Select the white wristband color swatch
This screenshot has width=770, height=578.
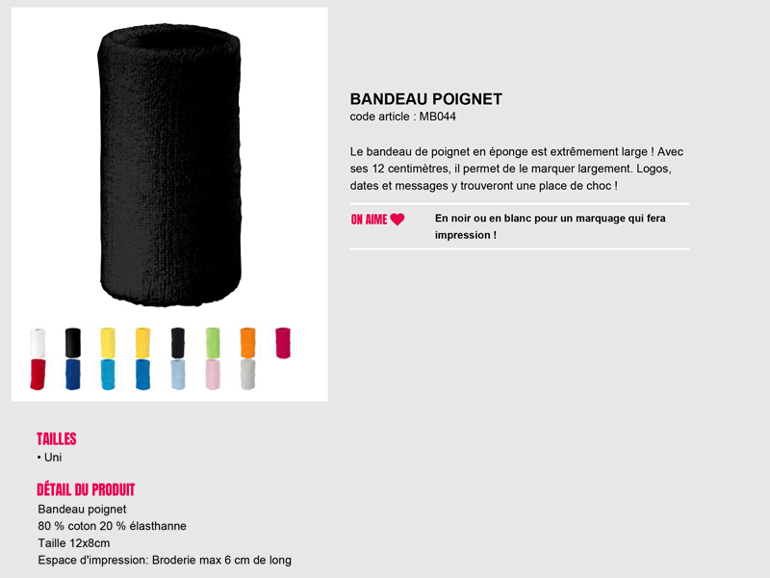click(x=38, y=343)
